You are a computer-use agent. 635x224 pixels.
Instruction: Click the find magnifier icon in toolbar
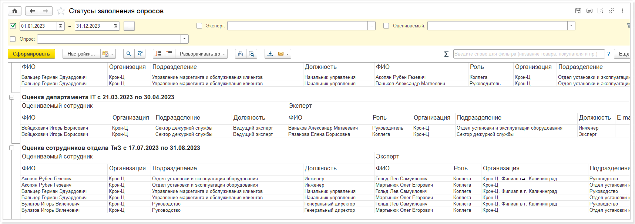(x=128, y=54)
